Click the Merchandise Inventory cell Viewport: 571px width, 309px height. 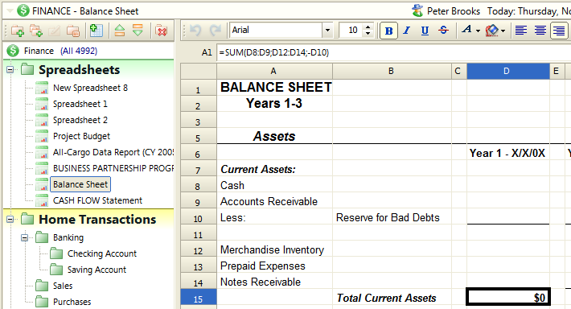[274, 249]
